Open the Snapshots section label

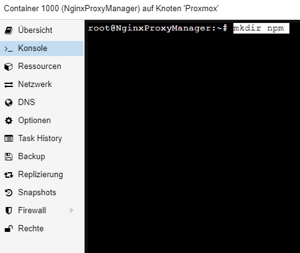pyautogui.click(x=37, y=193)
